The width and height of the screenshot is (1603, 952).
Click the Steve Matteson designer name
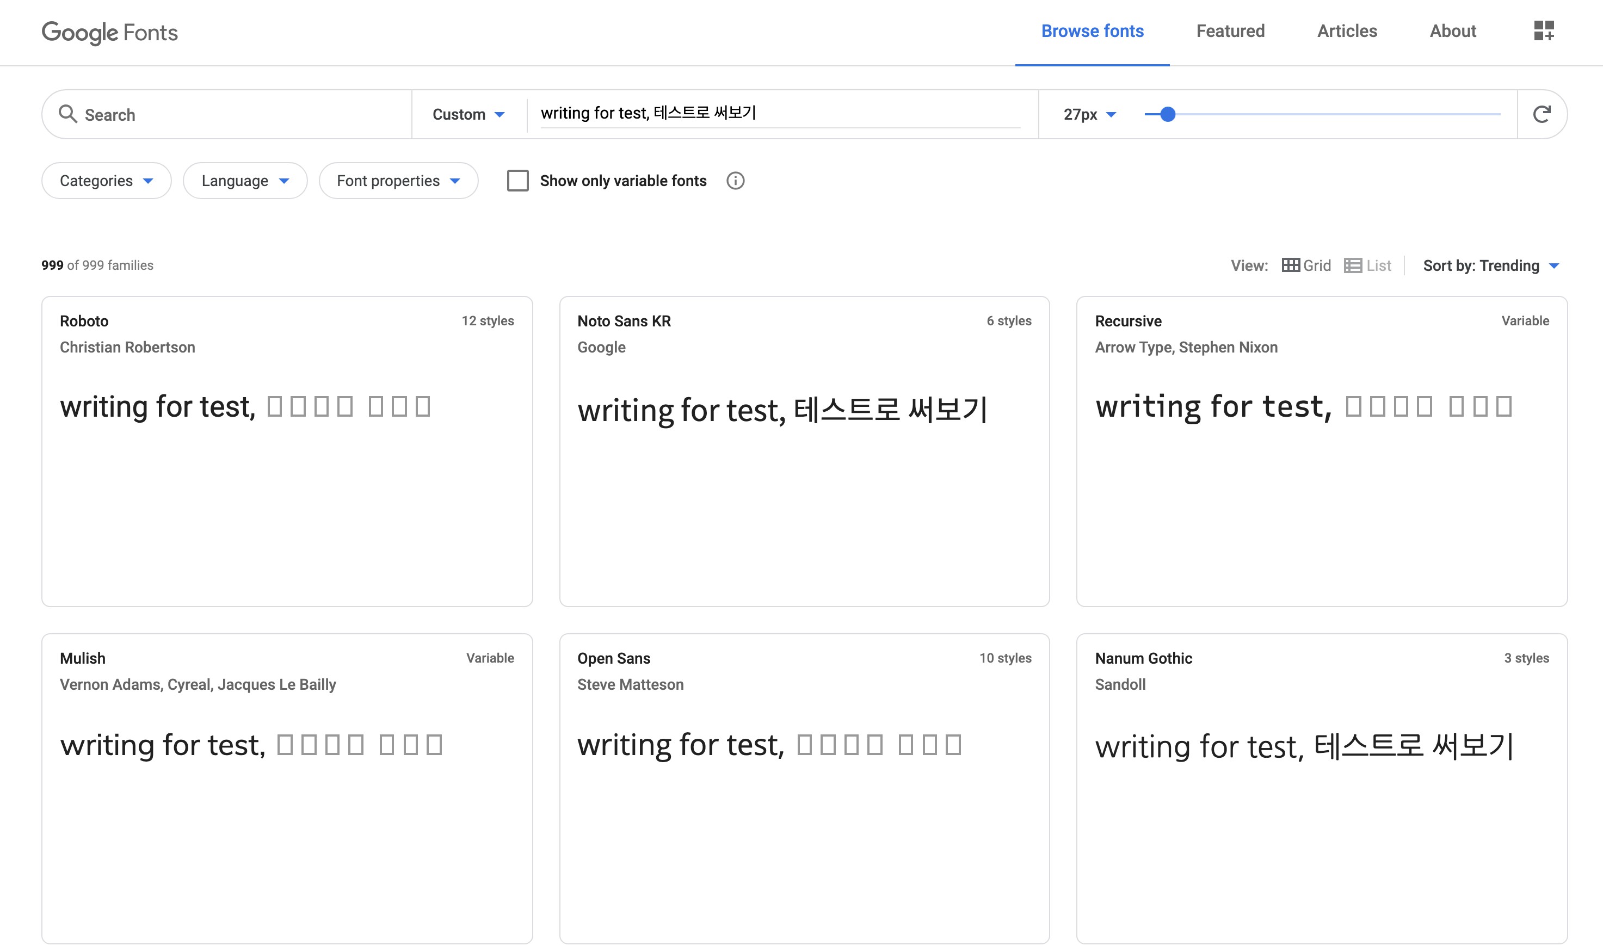[x=630, y=684]
